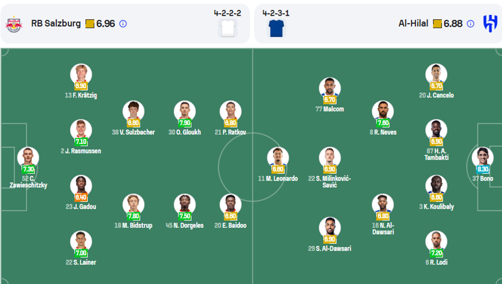Select the white jersey icon under 4-2-2-2
Screen dimensions: 502x284
pos(228,28)
